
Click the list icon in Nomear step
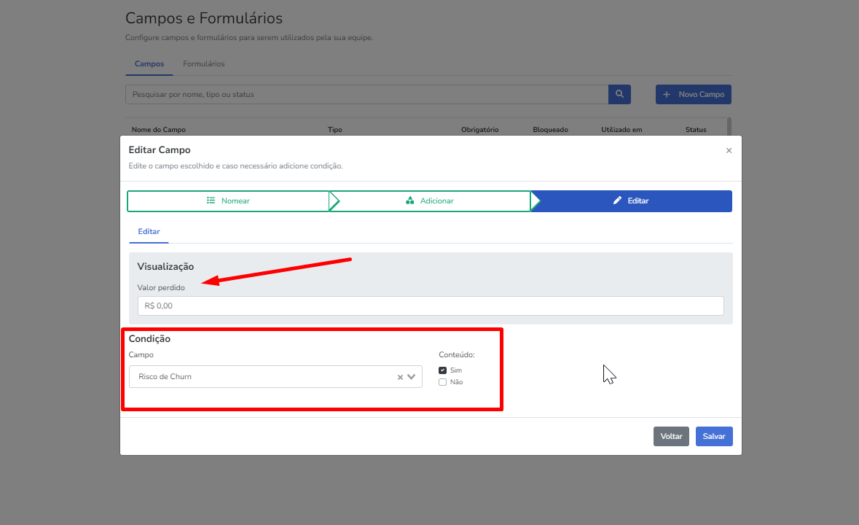tap(211, 201)
